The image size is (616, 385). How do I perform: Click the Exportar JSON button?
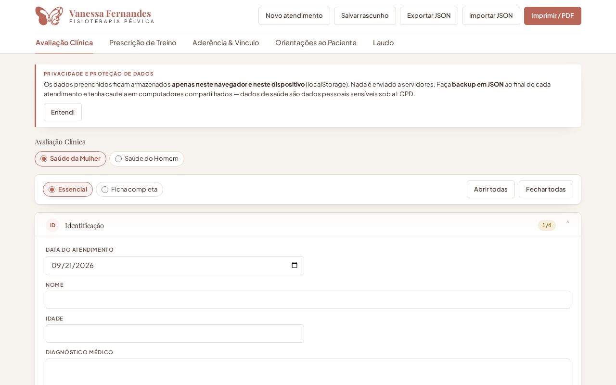pos(429,16)
